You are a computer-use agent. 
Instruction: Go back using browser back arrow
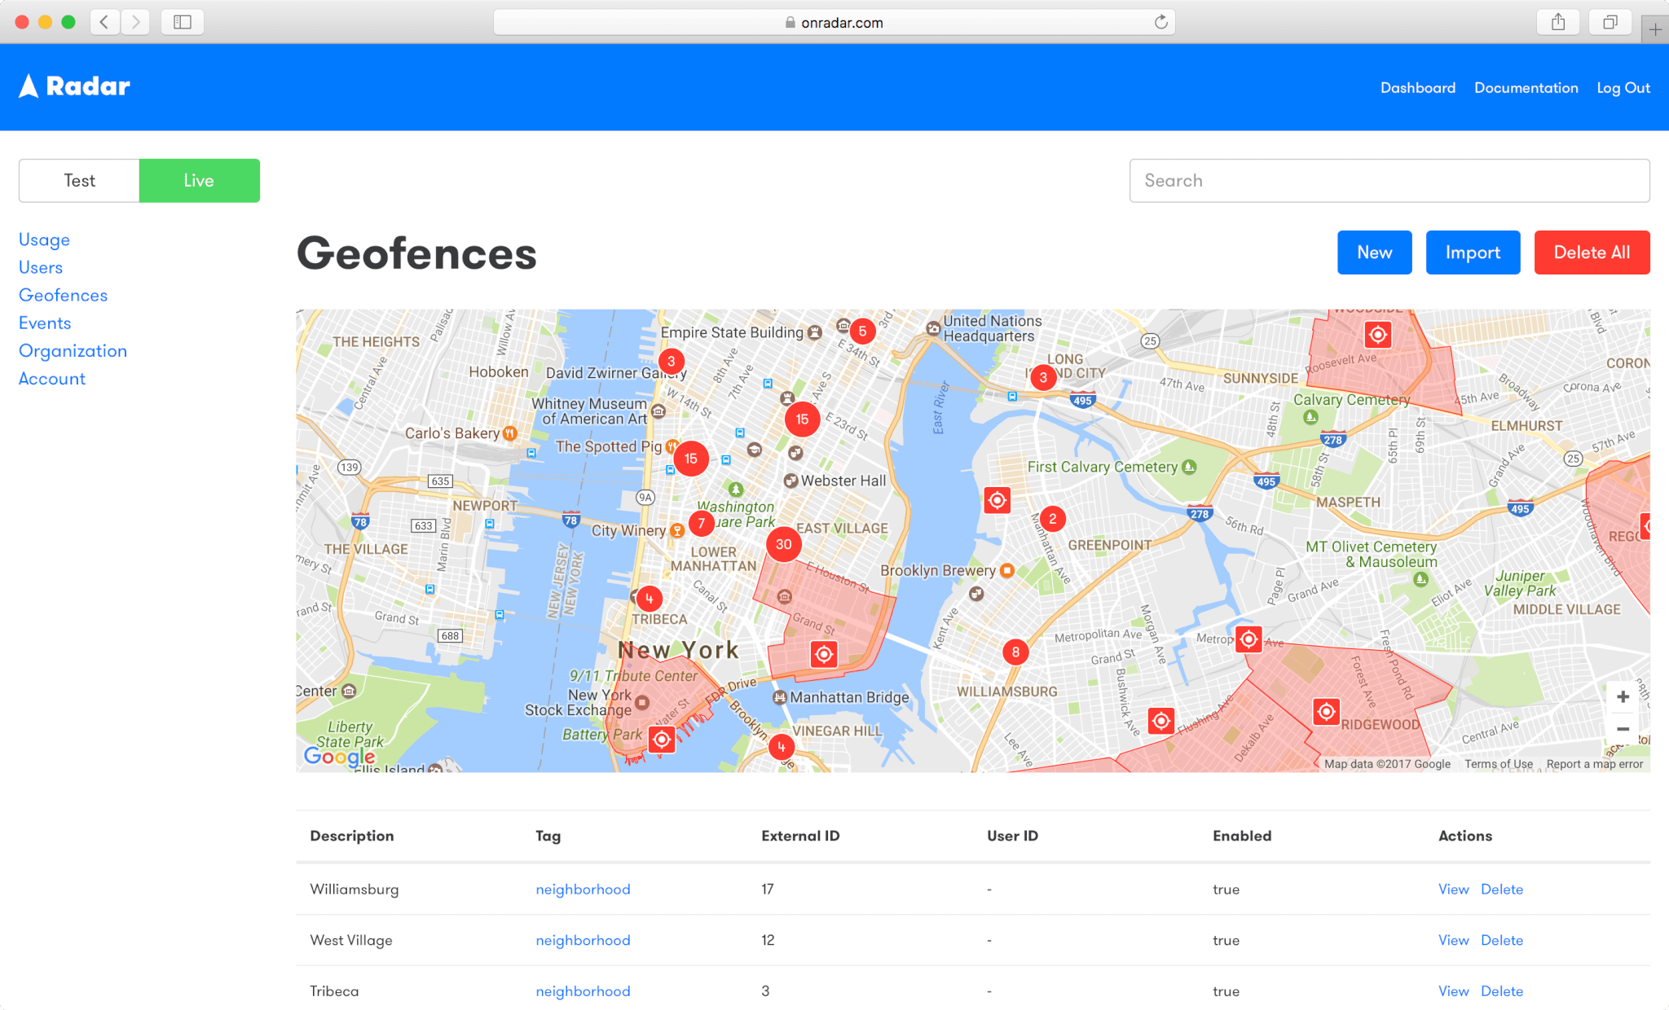tap(104, 22)
